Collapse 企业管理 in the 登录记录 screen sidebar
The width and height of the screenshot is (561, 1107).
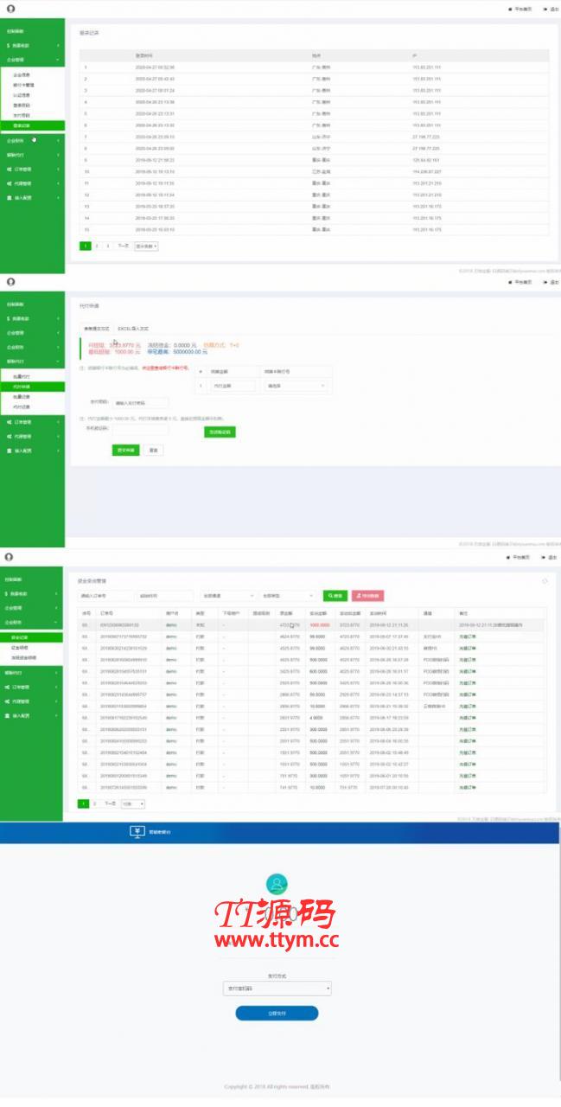point(32,61)
